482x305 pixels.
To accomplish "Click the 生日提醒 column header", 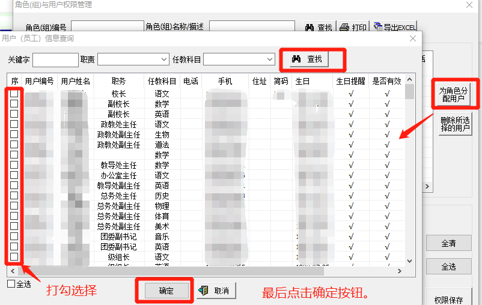I will tap(351, 81).
